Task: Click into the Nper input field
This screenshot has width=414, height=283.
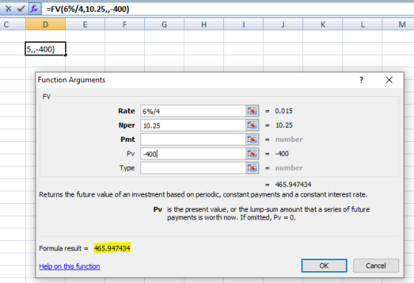Action: [x=193, y=126]
